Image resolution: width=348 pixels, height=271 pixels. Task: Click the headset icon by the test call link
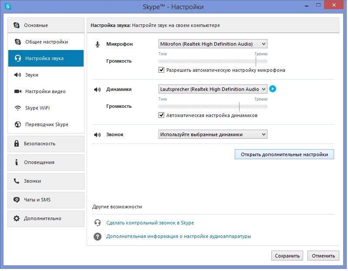point(98,222)
